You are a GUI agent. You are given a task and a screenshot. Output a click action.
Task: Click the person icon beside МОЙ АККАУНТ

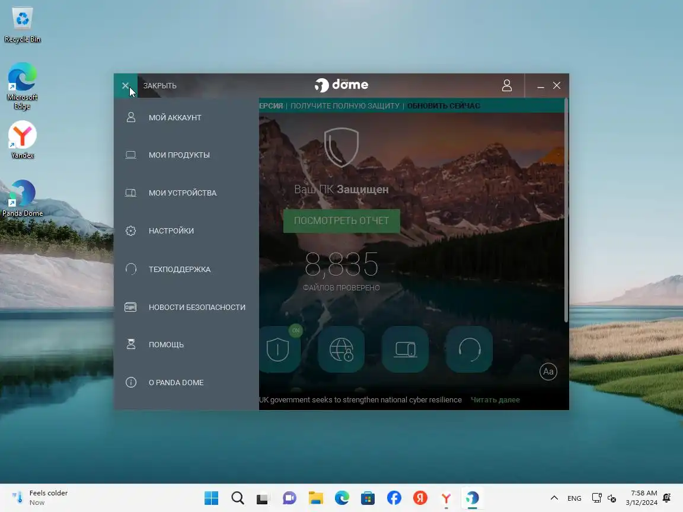130,117
